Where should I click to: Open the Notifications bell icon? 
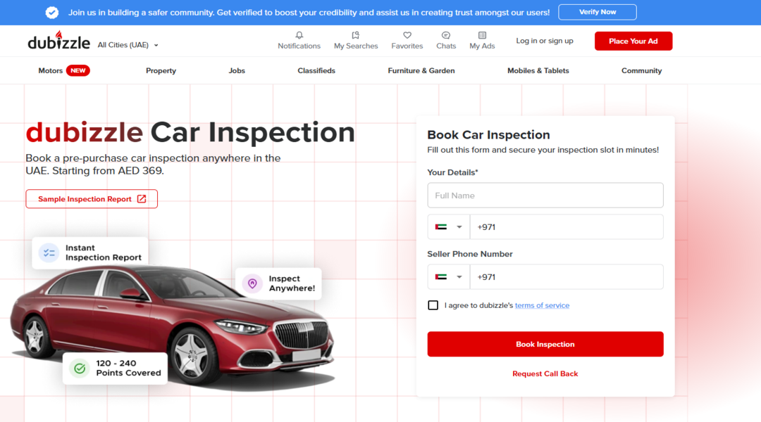click(299, 36)
